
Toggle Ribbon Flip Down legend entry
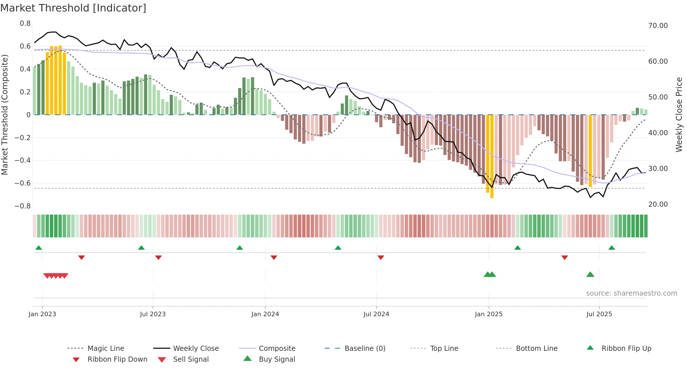tap(110, 359)
